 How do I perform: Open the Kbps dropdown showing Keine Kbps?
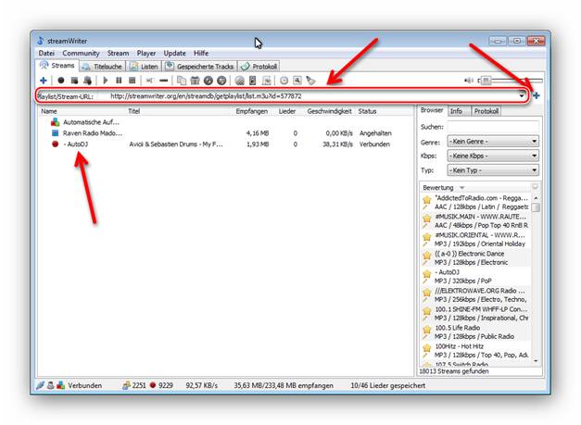coord(493,156)
